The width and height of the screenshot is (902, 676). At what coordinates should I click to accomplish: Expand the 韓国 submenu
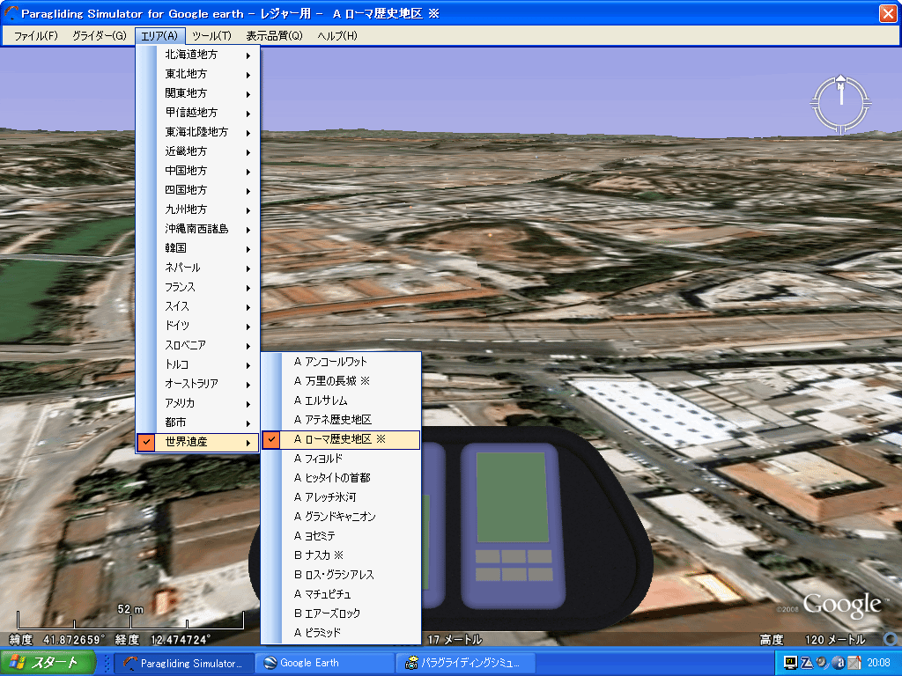[x=198, y=248]
